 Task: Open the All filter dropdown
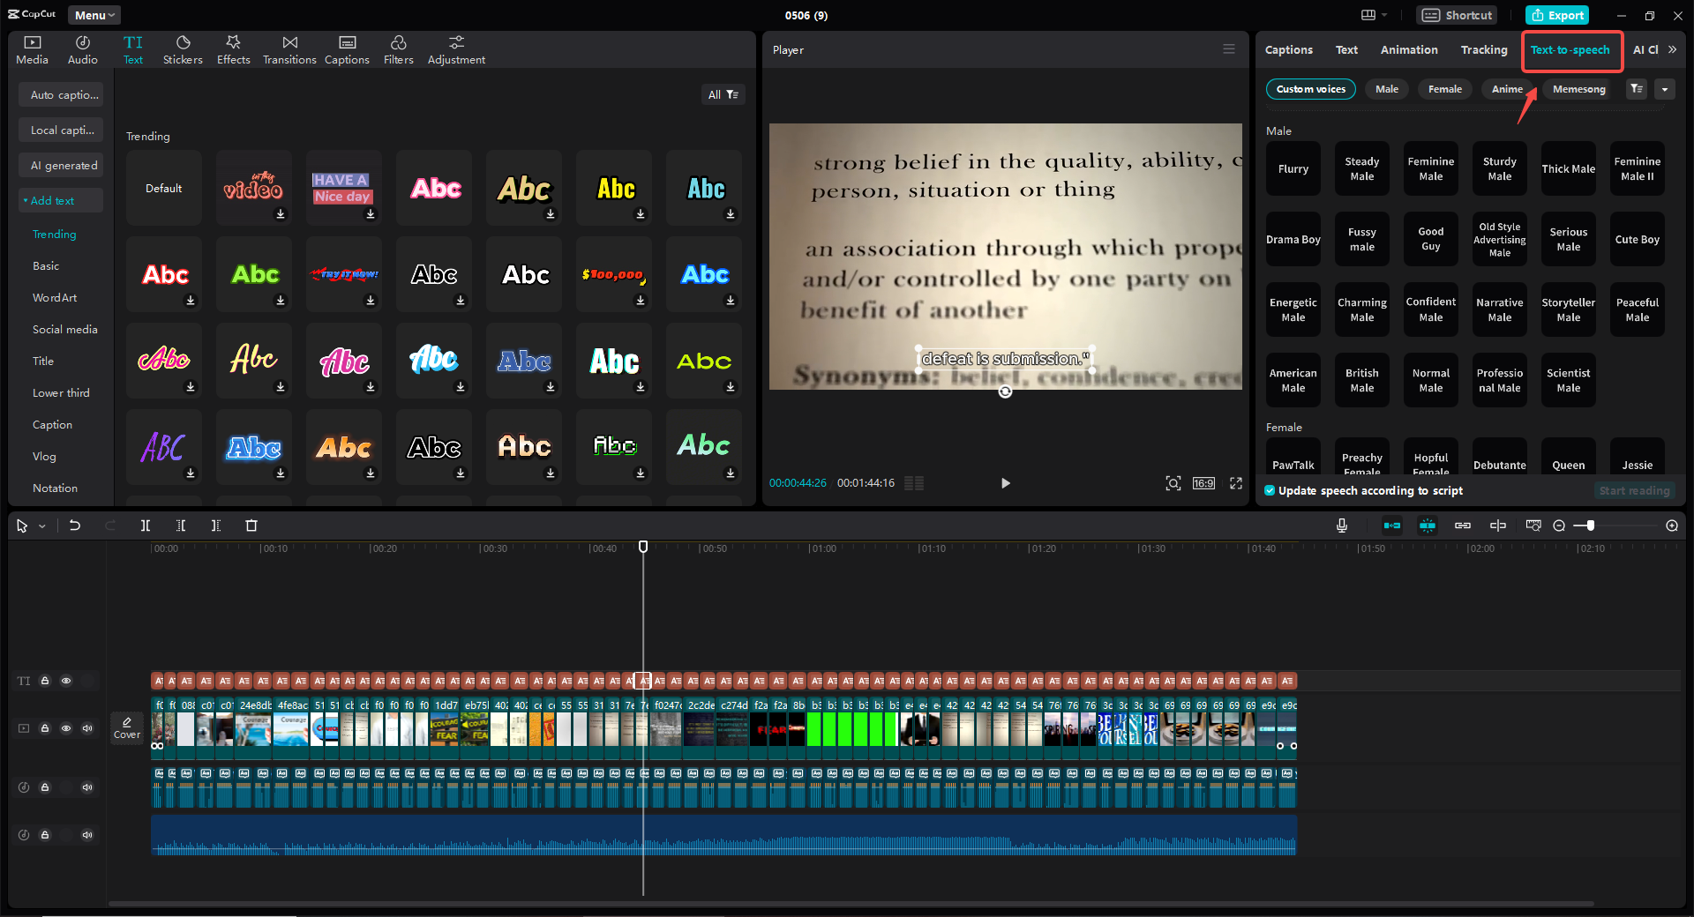click(723, 94)
